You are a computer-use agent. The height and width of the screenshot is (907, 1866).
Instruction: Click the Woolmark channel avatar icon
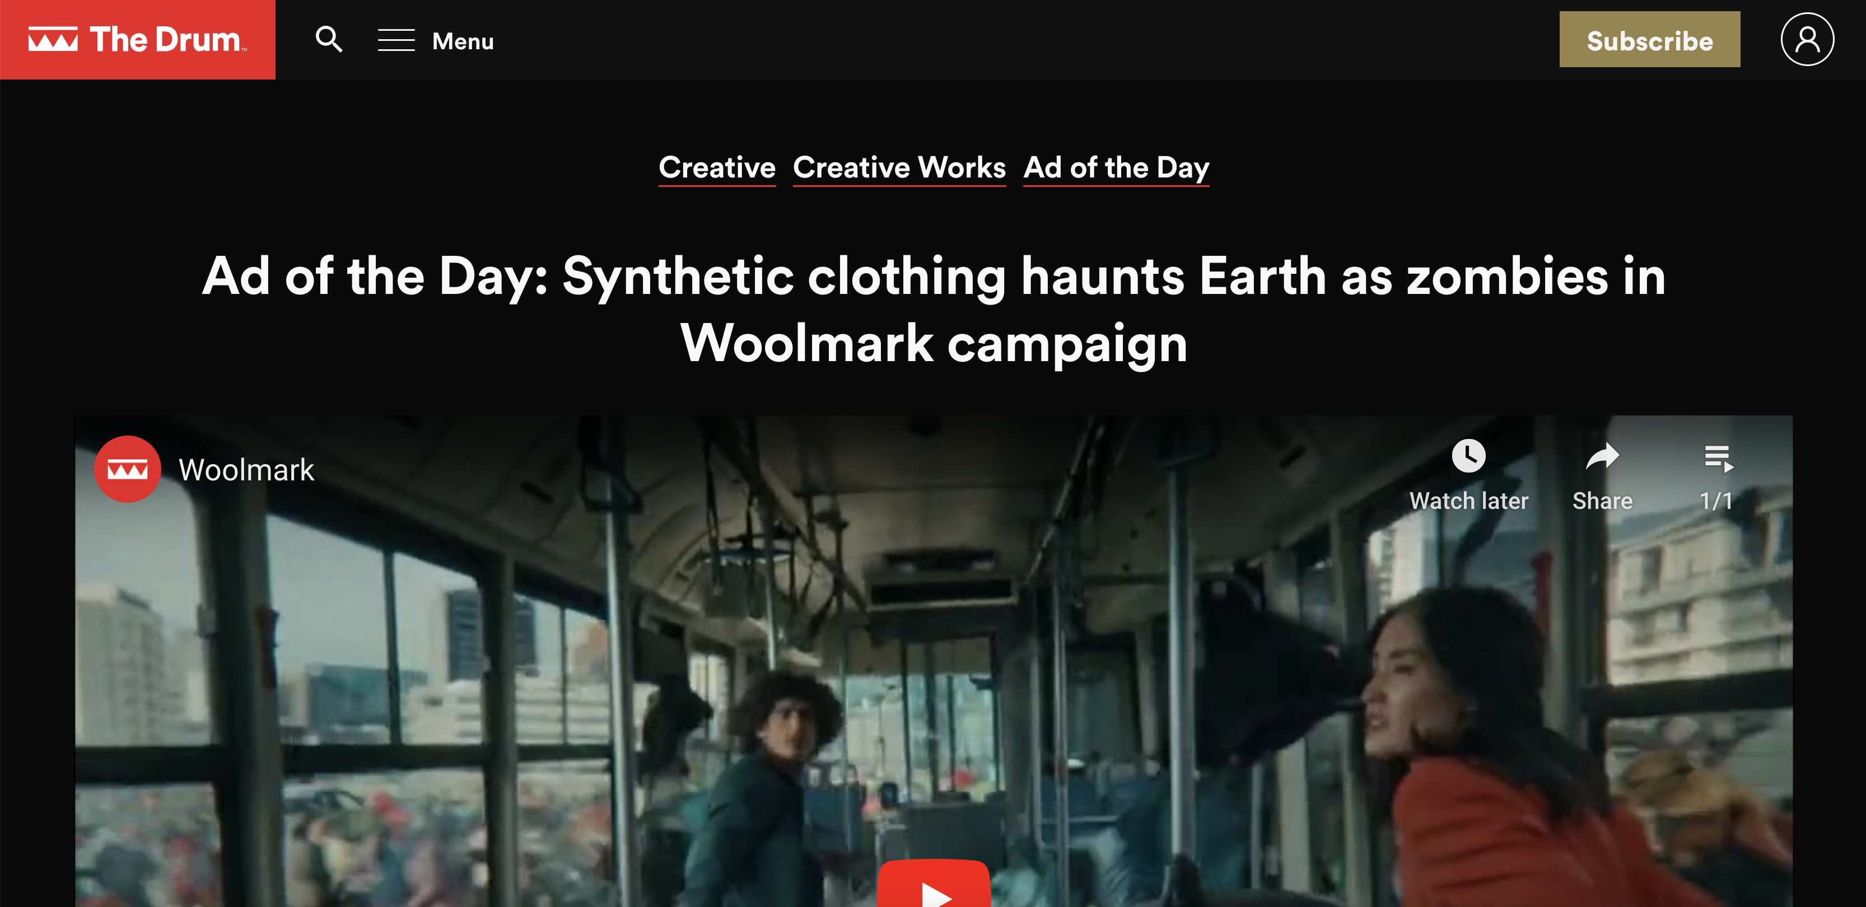coord(128,469)
